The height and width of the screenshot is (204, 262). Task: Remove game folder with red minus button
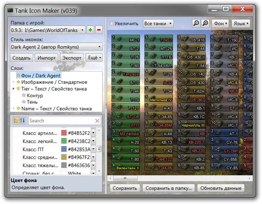pos(99,30)
